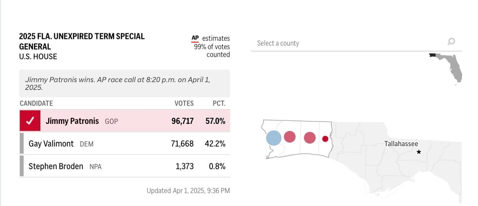The height and width of the screenshot is (206, 478).
Task: Click gray party bar beside Gay Valimont
Action: pyautogui.click(x=22, y=143)
